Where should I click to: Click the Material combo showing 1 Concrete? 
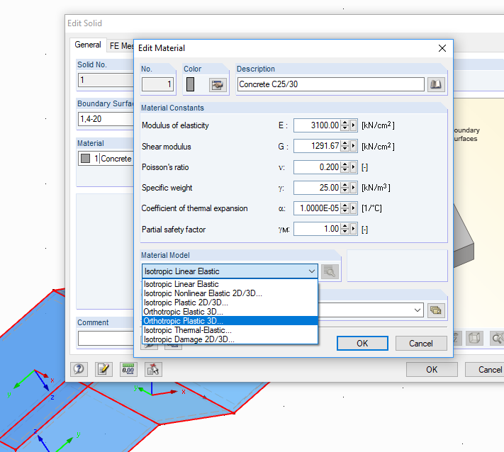click(x=106, y=159)
